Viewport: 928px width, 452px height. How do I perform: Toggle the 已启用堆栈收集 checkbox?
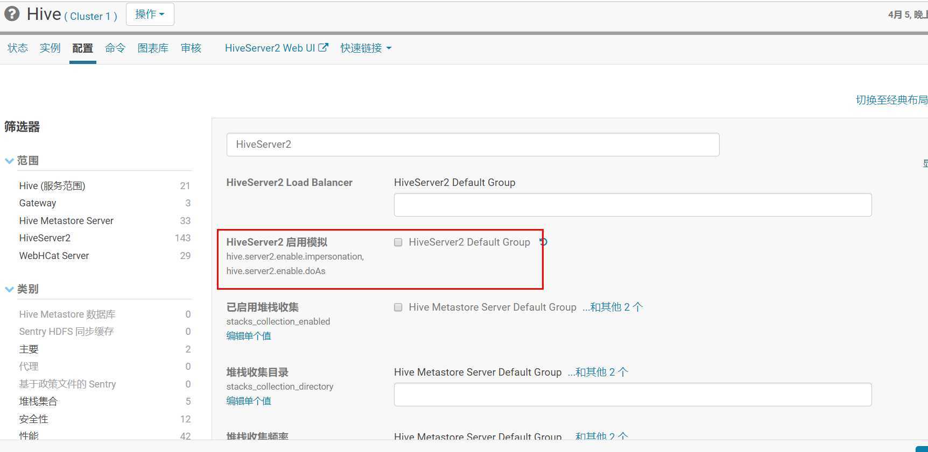click(398, 307)
